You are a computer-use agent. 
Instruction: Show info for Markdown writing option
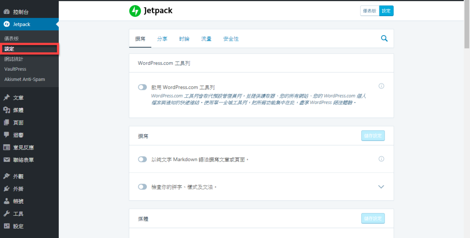click(x=381, y=159)
